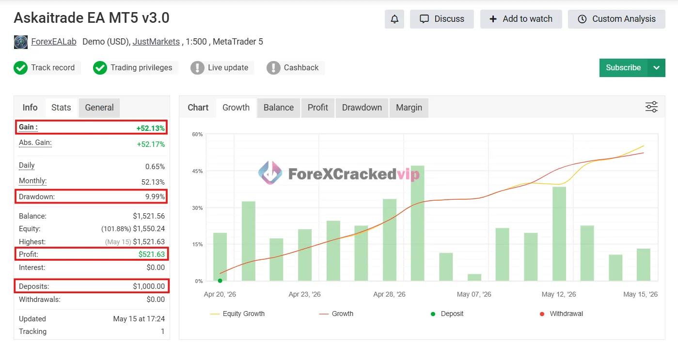This screenshot has height=347, width=678.
Task: Open the Discuss button
Action: [x=442, y=19]
